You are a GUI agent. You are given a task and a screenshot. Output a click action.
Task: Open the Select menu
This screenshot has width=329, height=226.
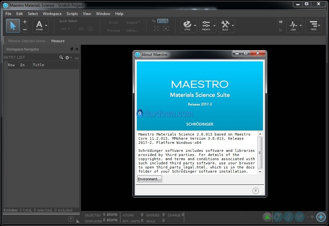tap(33, 14)
